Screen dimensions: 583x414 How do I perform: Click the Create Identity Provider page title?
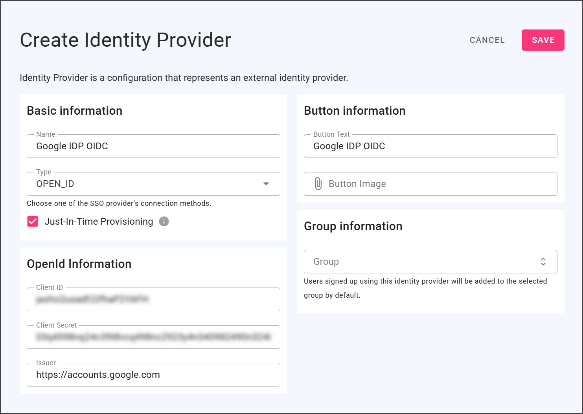click(x=125, y=40)
